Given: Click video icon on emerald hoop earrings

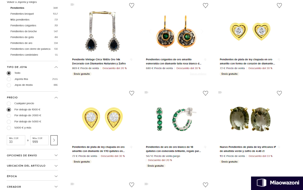Looking at the screenshot, I should (x=146, y=92).
